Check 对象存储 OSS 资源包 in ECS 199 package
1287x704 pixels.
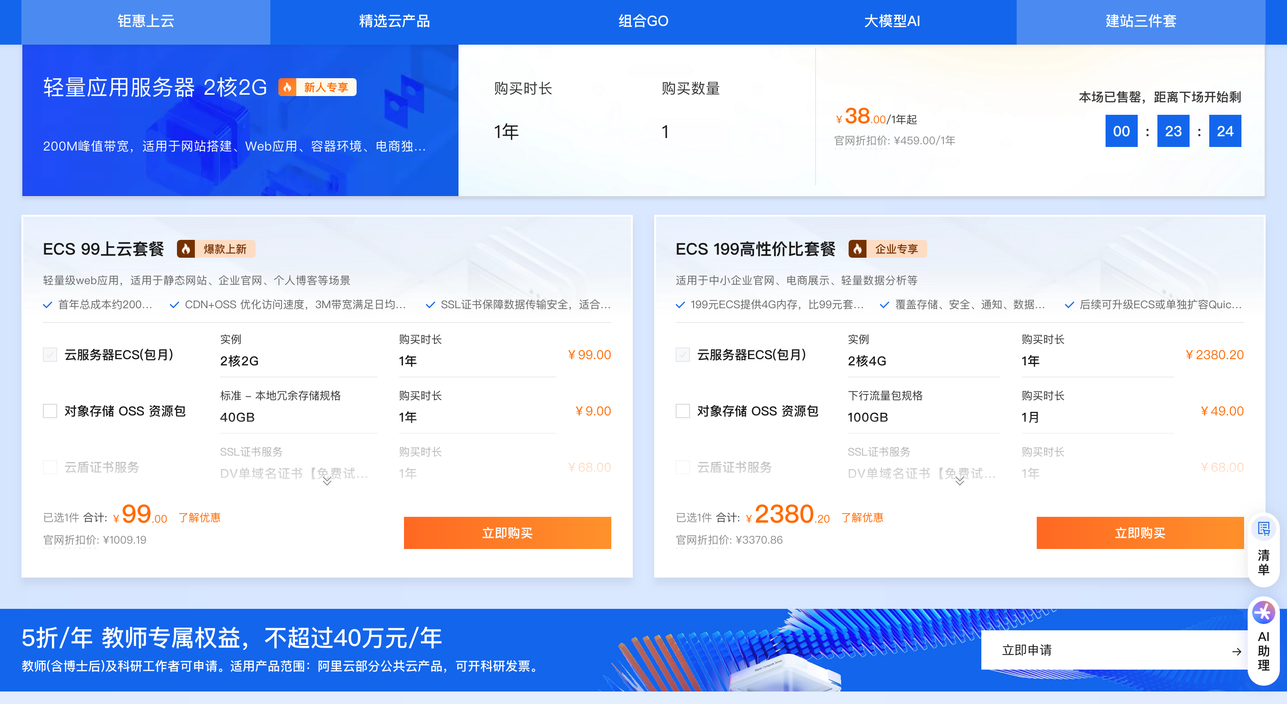682,411
